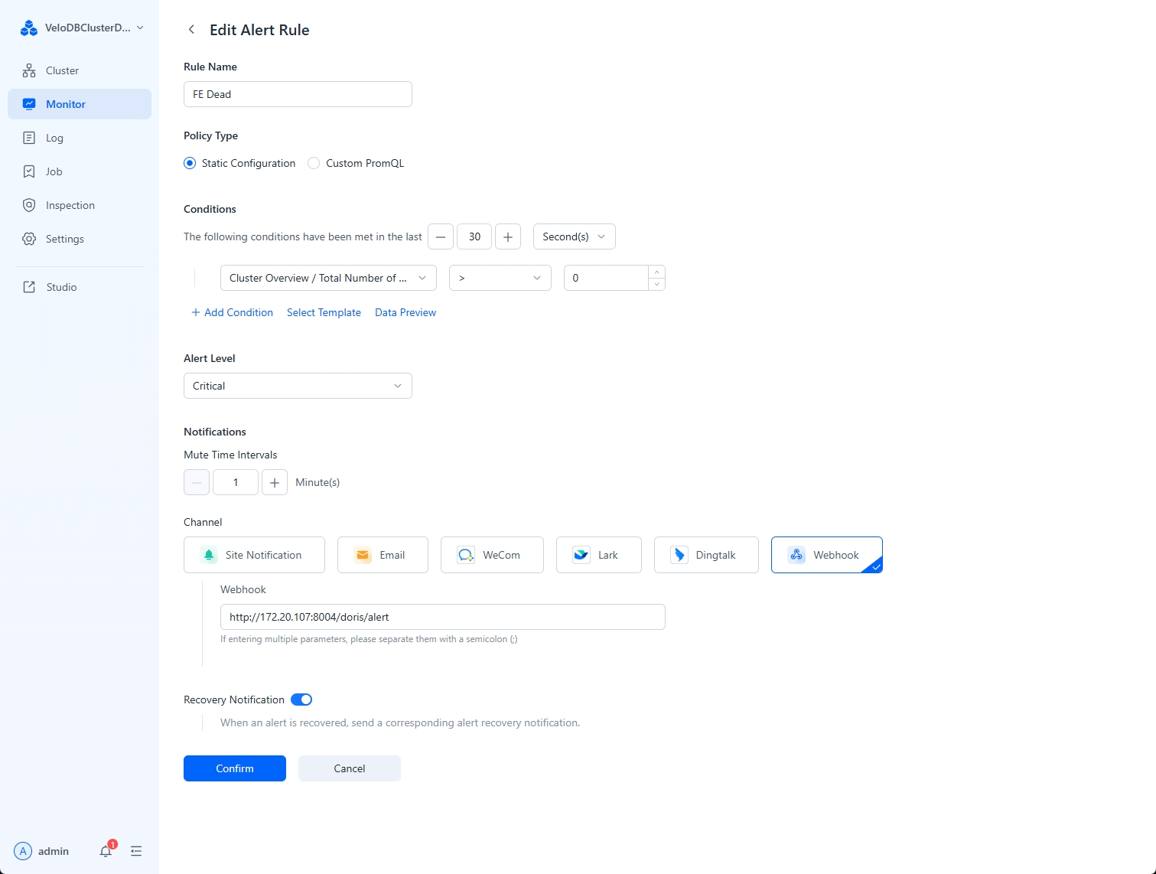
Task: Select the Job sidebar icon
Action: click(29, 171)
